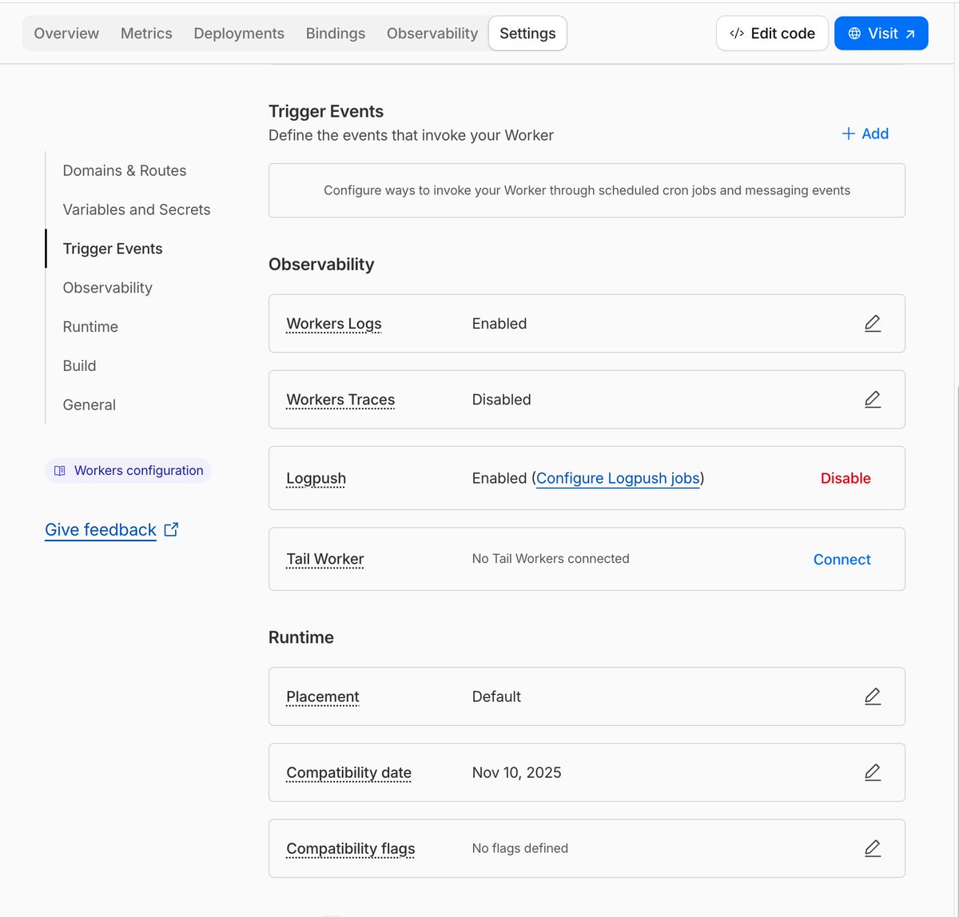Jump to Runtime in sidebar
This screenshot has height=917, width=959.
tap(90, 327)
